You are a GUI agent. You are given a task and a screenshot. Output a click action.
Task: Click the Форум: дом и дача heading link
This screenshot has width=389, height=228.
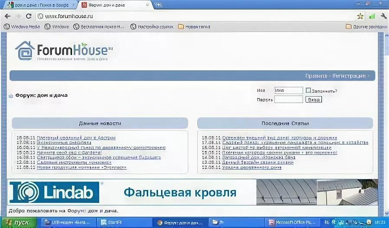41,95
